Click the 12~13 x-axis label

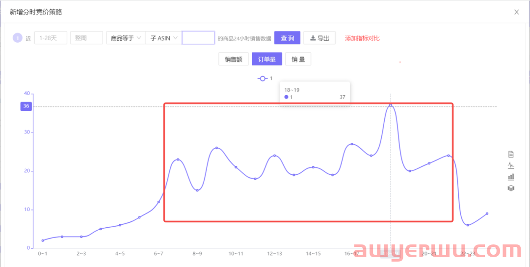274,253
